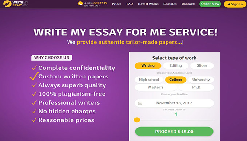Choose High school academic level
247x141 pixels.
coord(149,80)
